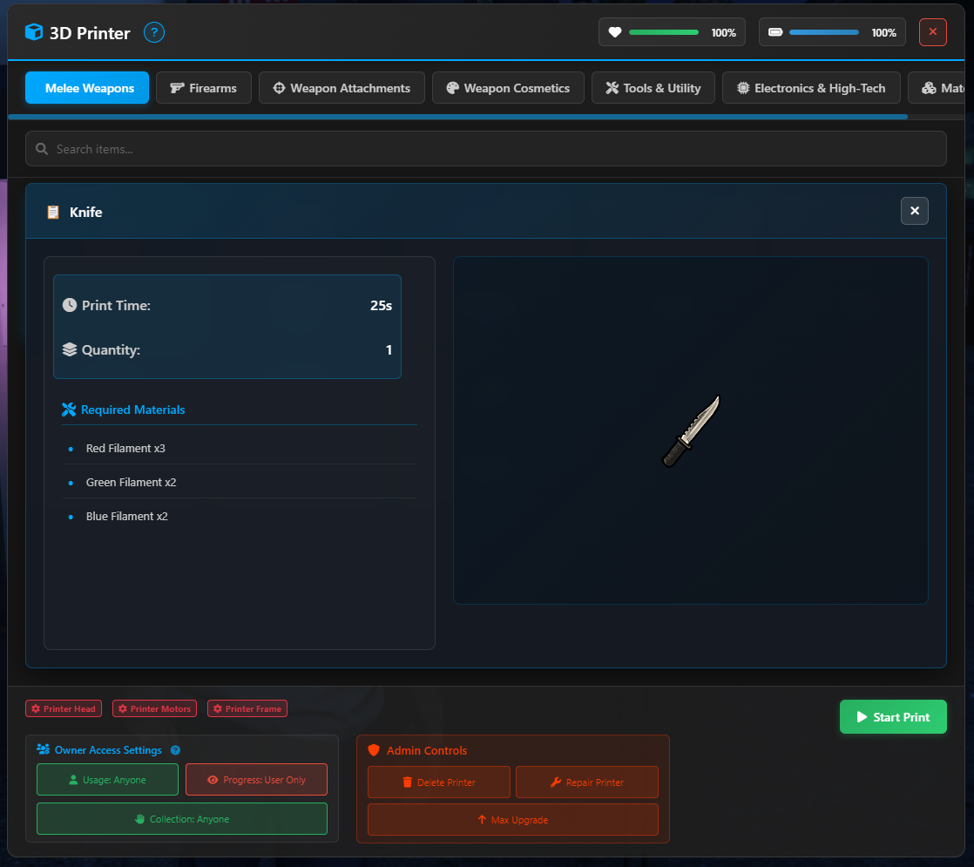Start the print job
The height and width of the screenshot is (867, 974).
point(893,716)
